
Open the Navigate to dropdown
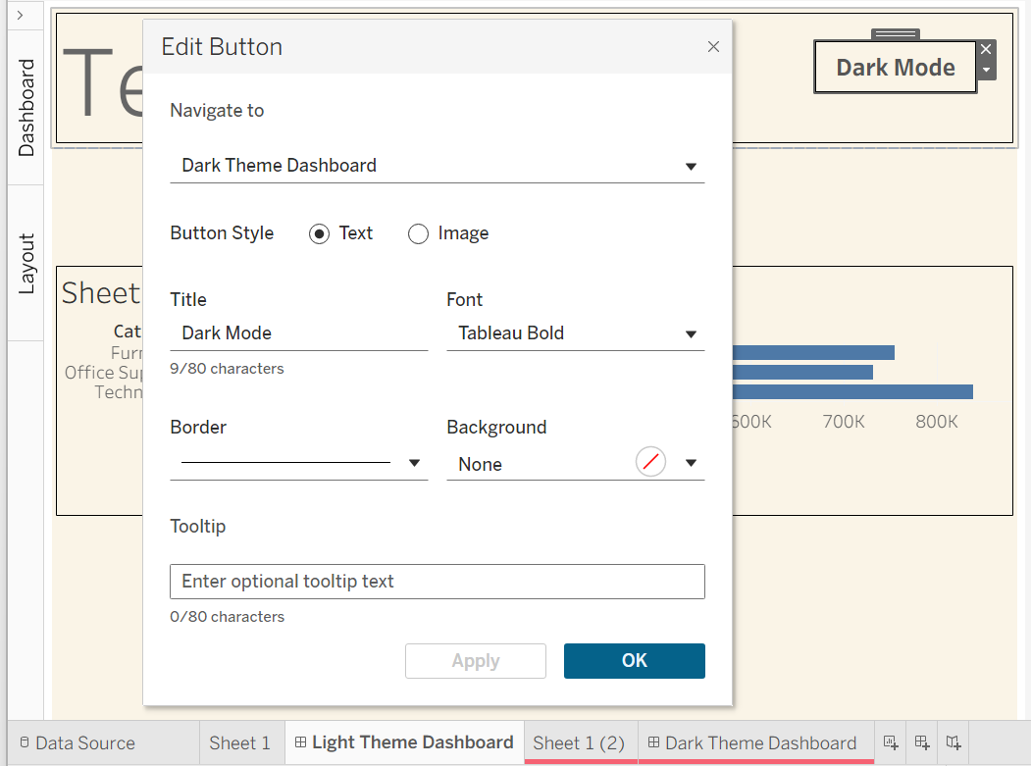438,166
